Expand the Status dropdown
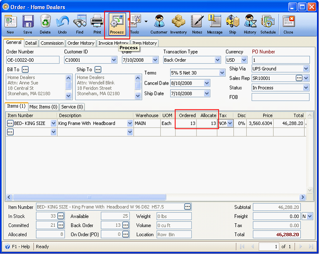The height and width of the screenshot is (254, 319). [x=306, y=87]
